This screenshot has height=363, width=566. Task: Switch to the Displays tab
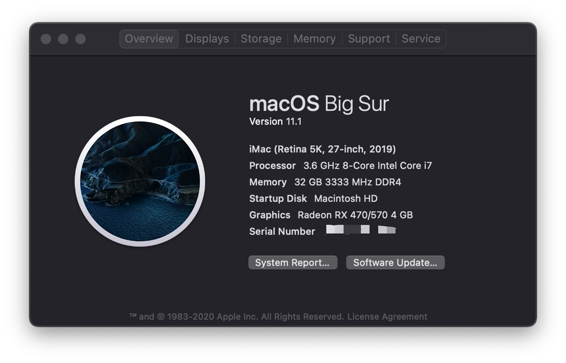207,39
